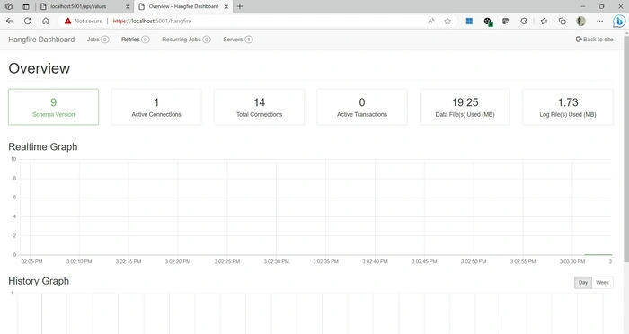Close the Overview – Hangfire Dashboard tab
This screenshot has width=629, height=334.
coord(226,7)
